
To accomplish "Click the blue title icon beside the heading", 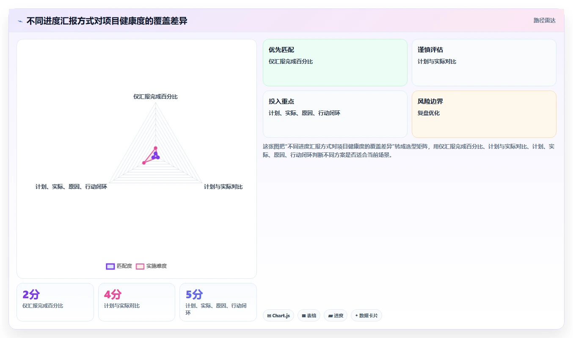I will pyautogui.click(x=20, y=21).
